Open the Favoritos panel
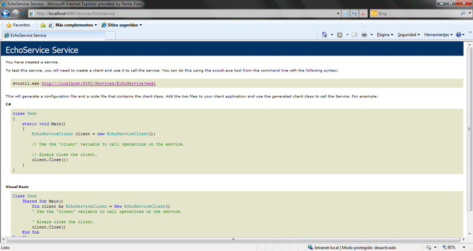The height and width of the screenshot is (251, 473). pyautogui.click(x=18, y=25)
